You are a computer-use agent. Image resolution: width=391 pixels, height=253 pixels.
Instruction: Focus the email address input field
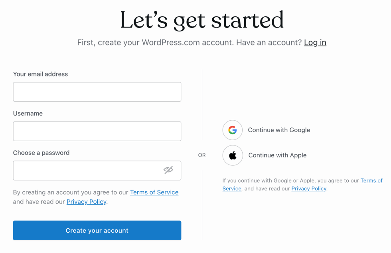[x=97, y=92]
